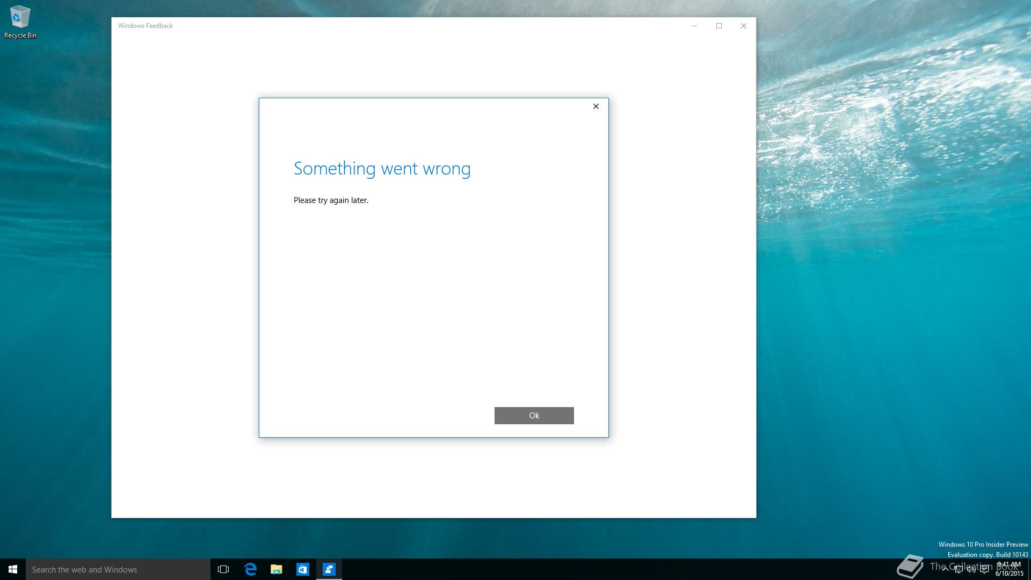This screenshot has height=580, width=1031.
Task: Close the Windows Feedback window
Action: point(744,26)
